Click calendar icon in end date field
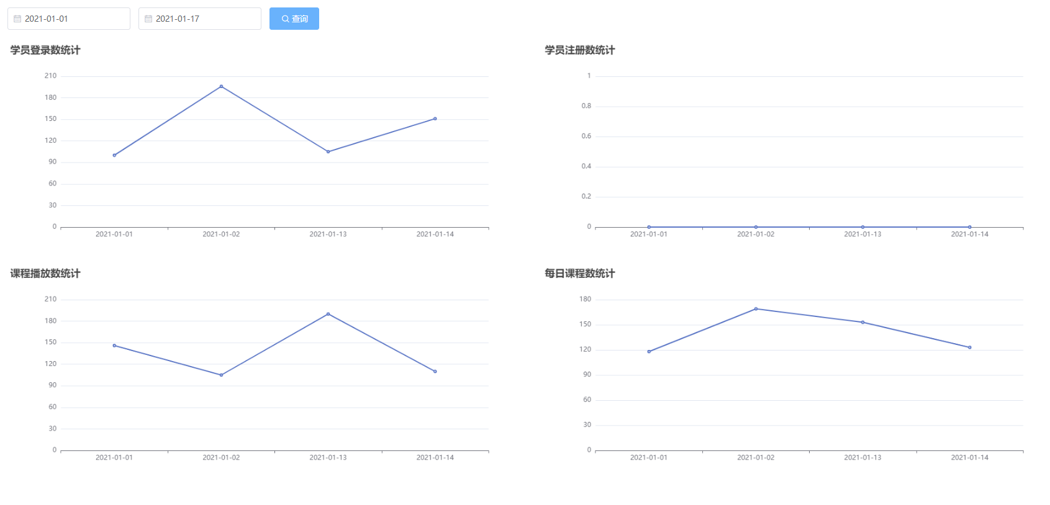Image resolution: width=1050 pixels, height=505 pixels. coord(148,19)
